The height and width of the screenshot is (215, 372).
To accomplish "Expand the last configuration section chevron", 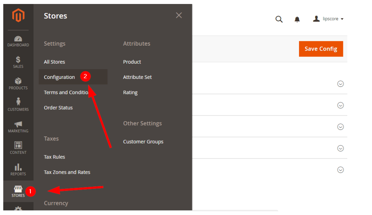I will point(340,170).
